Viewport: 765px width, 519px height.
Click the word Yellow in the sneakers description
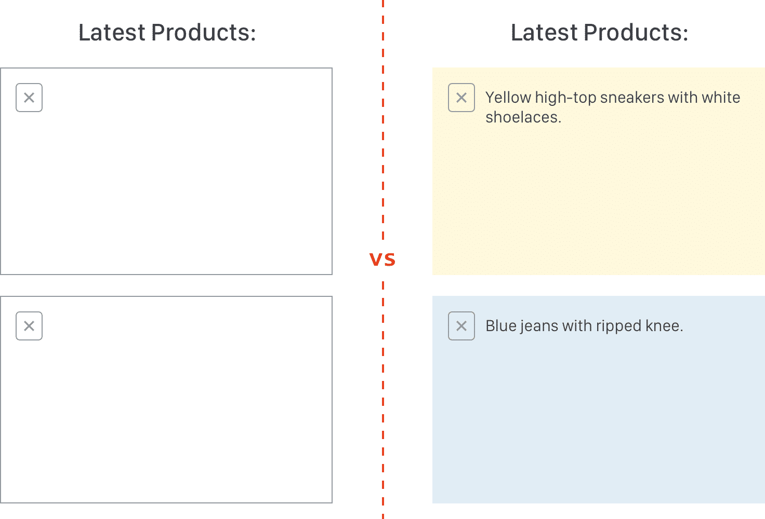coord(508,98)
